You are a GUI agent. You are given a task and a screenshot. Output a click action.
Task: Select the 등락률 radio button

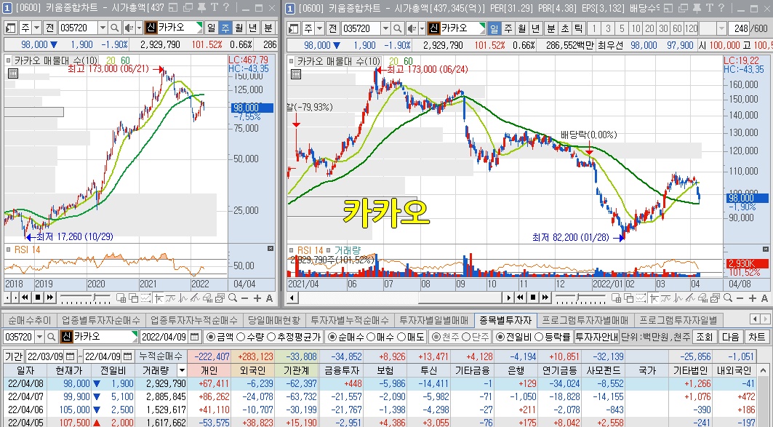click(539, 337)
